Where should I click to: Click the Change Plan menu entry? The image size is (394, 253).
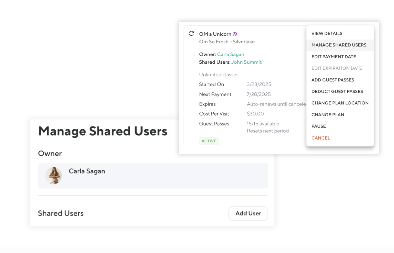coord(328,115)
